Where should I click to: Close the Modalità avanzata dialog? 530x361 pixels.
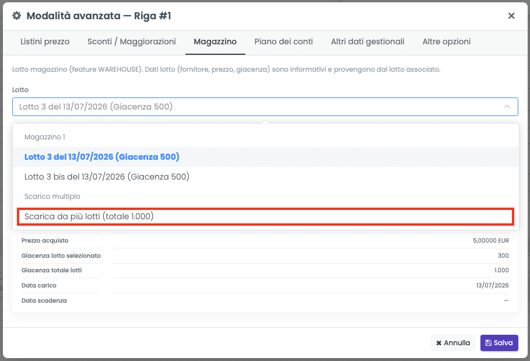click(511, 16)
